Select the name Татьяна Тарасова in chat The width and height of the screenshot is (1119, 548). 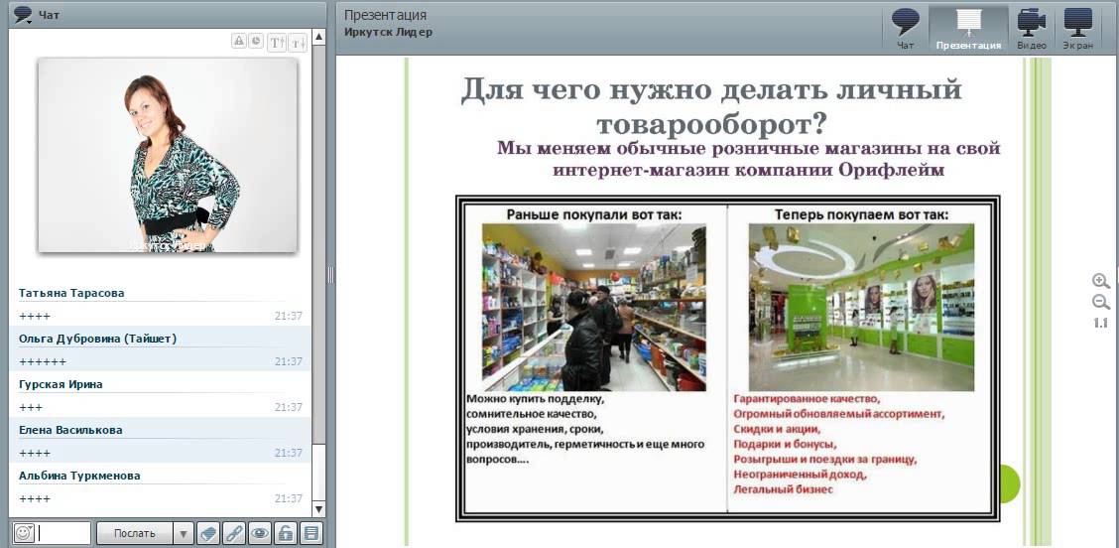[x=71, y=293]
